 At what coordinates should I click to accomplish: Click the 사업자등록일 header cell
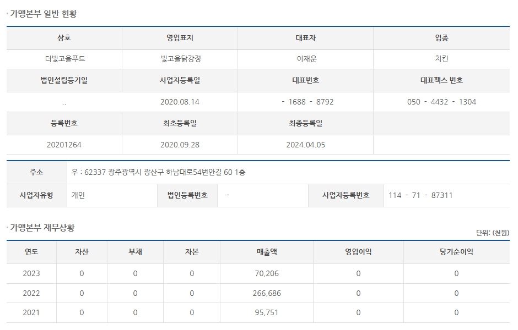180,80
